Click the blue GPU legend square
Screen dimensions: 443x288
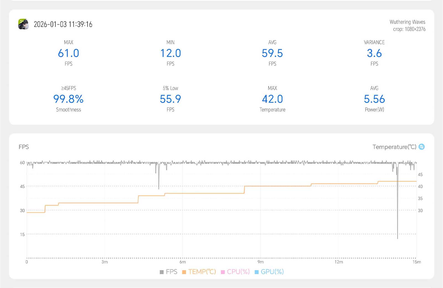pyautogui.click(x=256, y=272)
